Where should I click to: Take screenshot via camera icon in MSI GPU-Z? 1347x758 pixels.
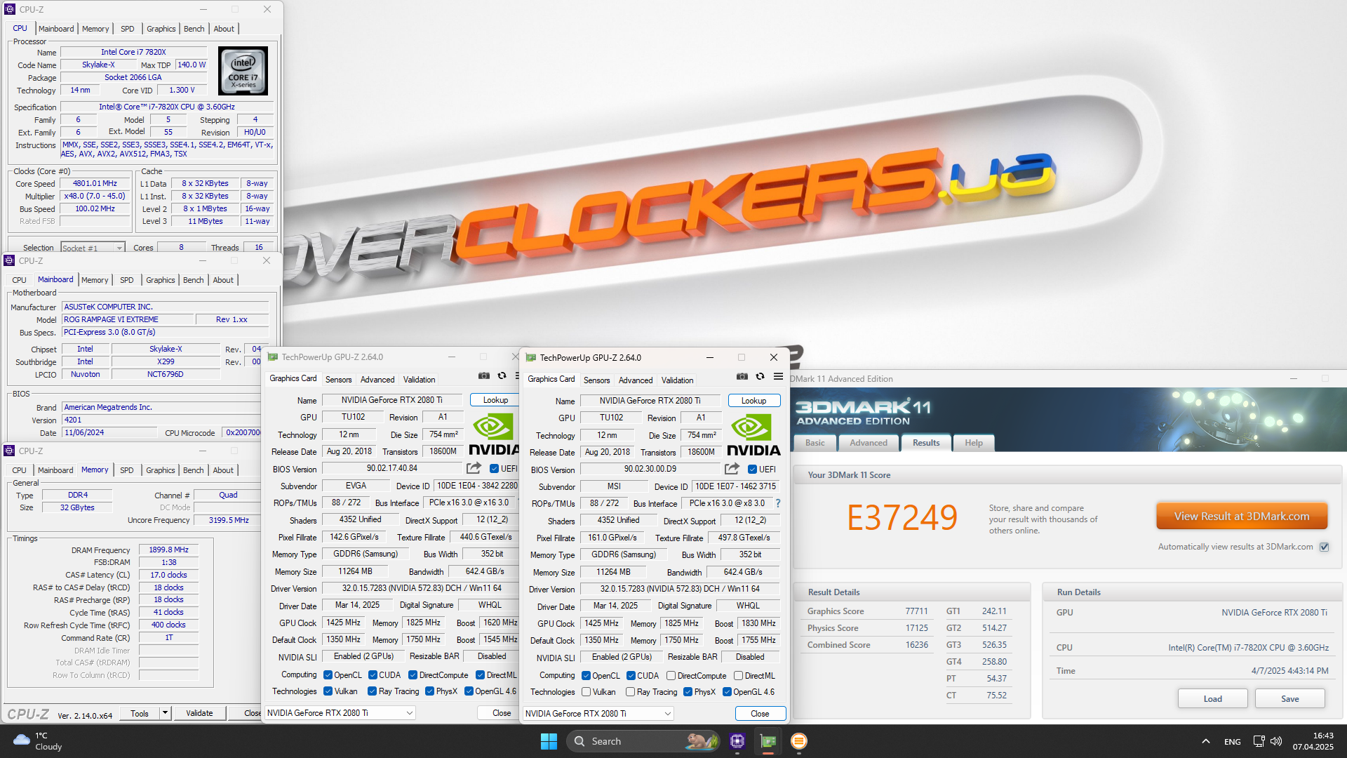(742, 377)
